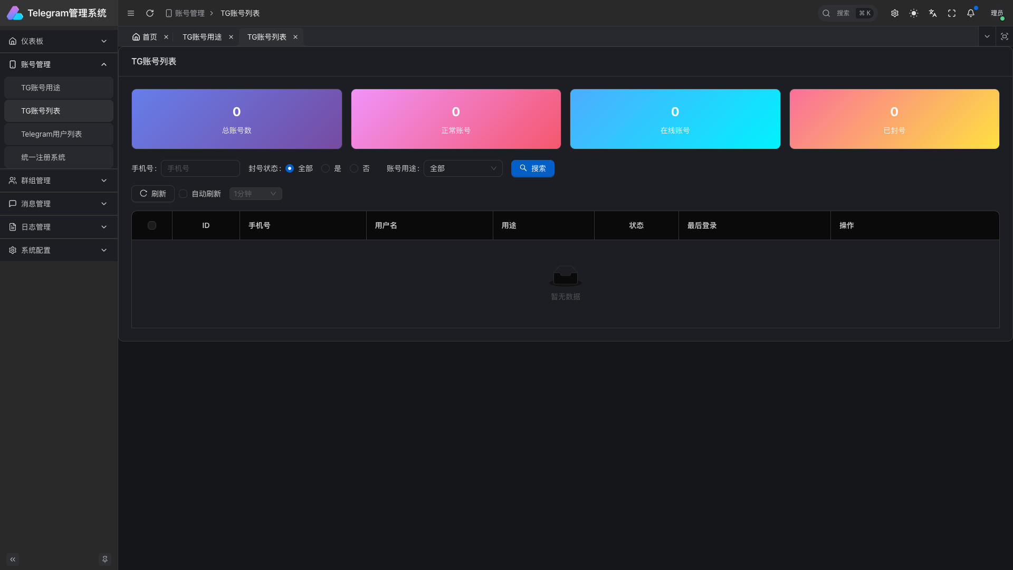This screenshot has width=1013, height=570.
Task: Click the blue 搜索 button
Action: coord(532,168)
